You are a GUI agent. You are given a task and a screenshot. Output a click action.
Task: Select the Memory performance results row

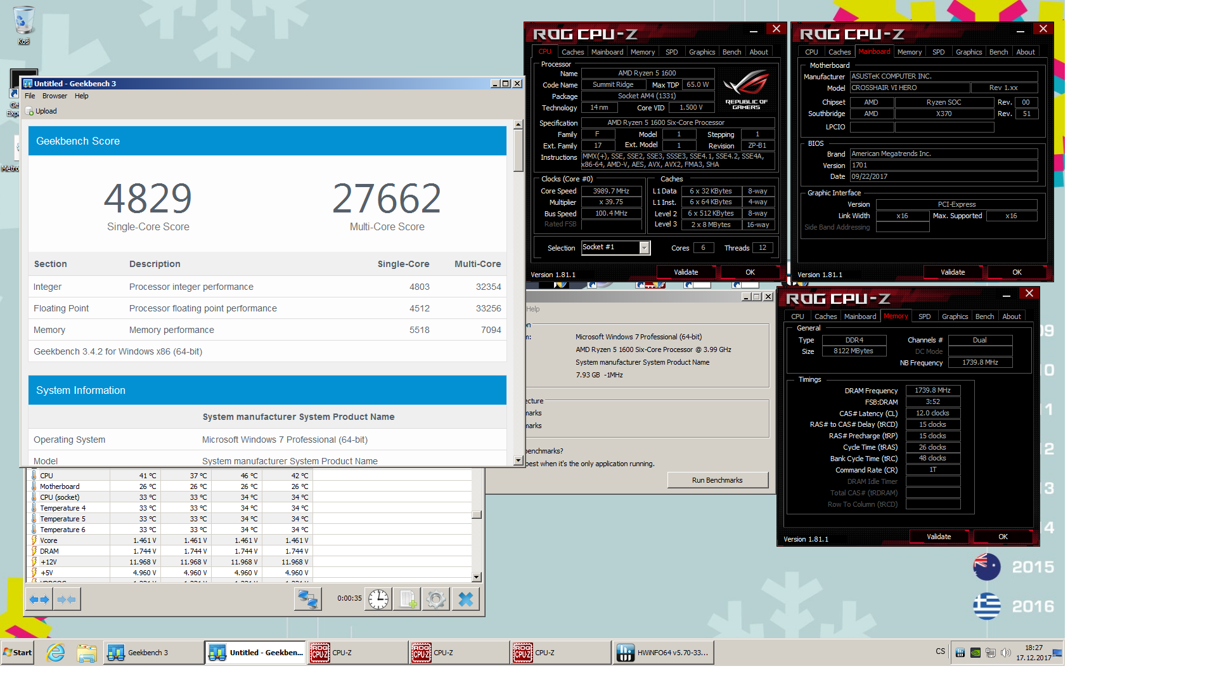(267, 330)
